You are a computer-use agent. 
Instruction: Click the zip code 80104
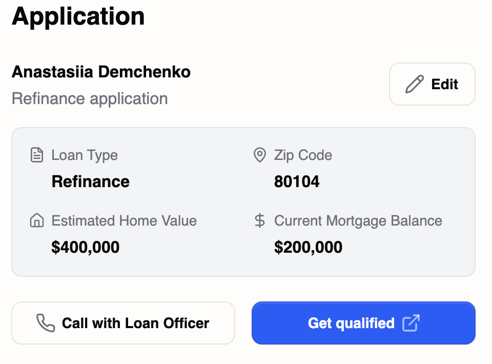[297, 181]
